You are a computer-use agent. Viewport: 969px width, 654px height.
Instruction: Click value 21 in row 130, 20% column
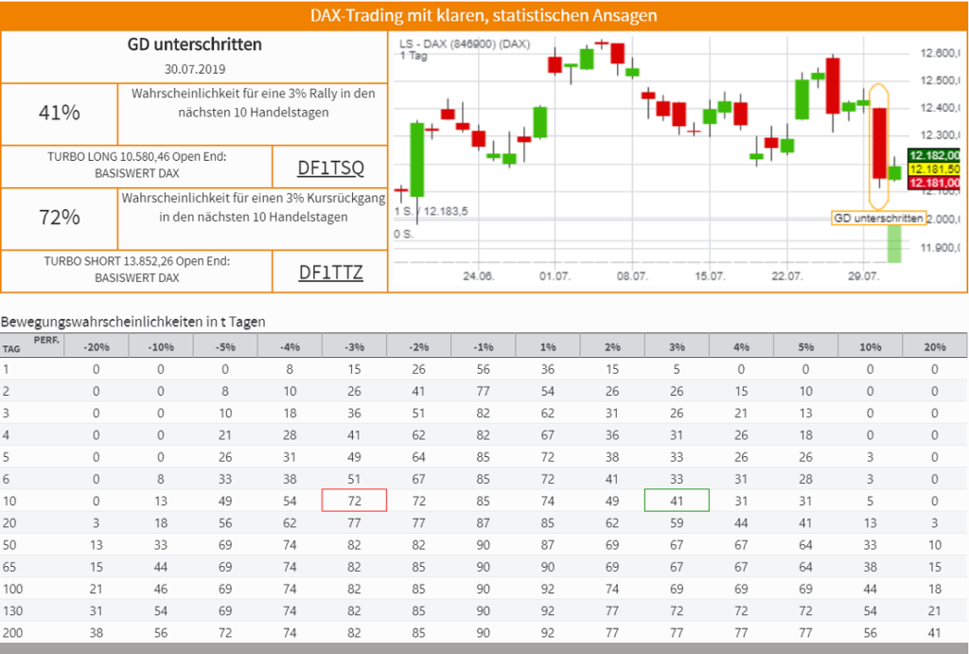click(x=934, y=610)
